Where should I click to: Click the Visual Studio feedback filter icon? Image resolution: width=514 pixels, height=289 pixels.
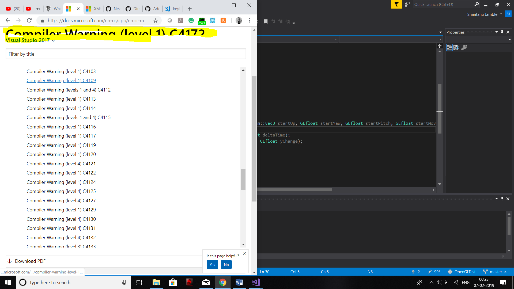coord(396,4)
